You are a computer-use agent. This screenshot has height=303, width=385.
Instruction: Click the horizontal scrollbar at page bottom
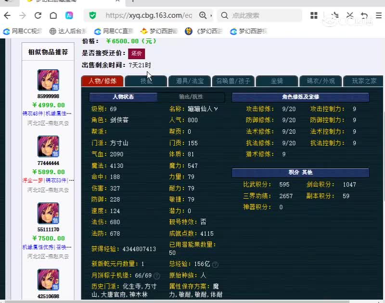coord(177,302)
